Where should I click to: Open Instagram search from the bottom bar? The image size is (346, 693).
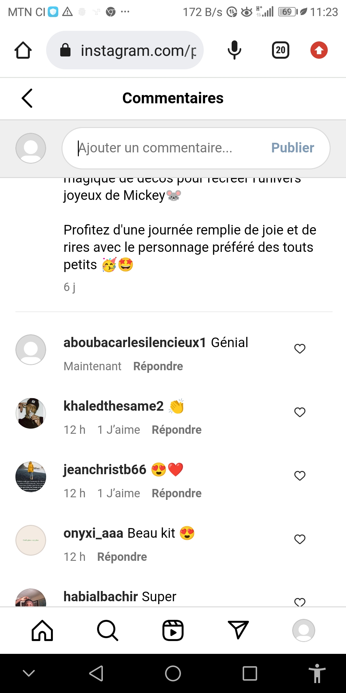pyautogui.click(x=108, y=630)
